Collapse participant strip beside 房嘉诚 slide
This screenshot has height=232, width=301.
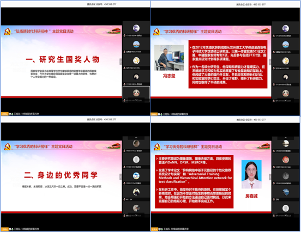[x=270, y=177]
